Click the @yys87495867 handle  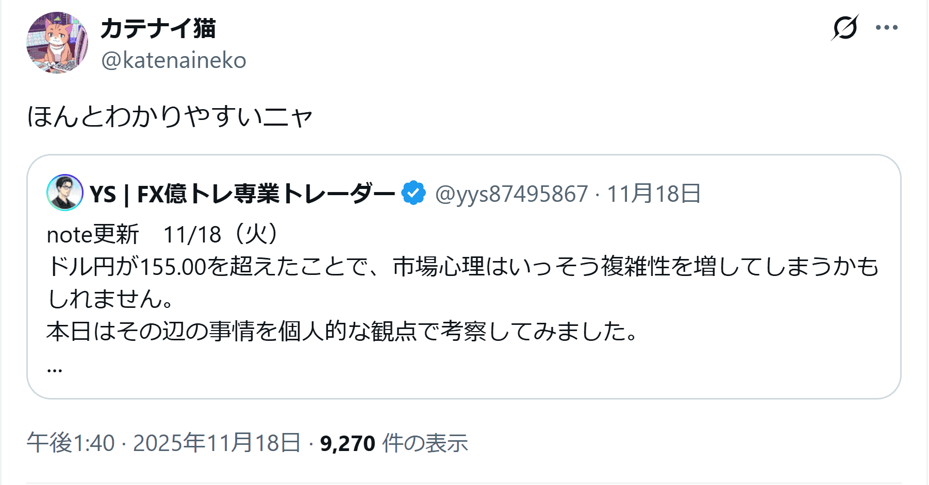tap(511, 194)
